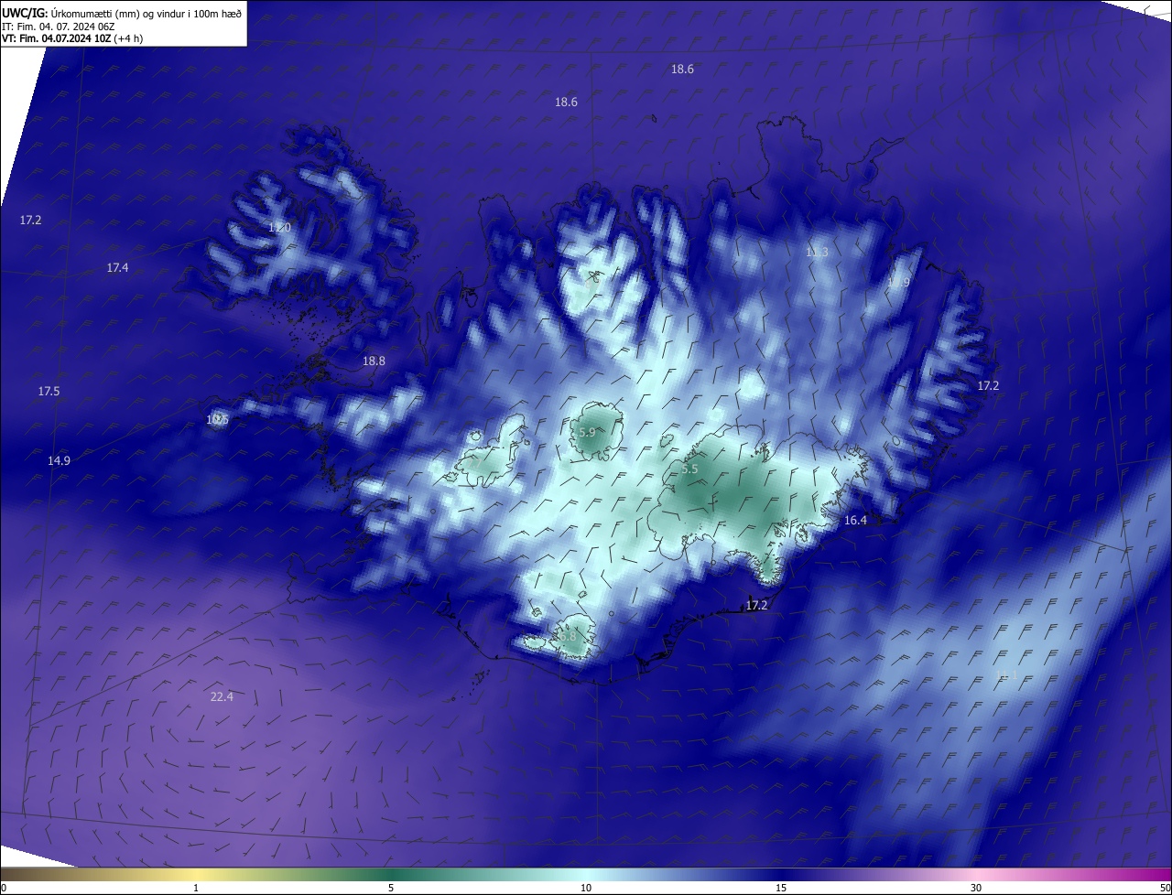Click the 11.0 value over the Westfjords
This screenshot has width=1172, height=895.
(x=279, y=228)
